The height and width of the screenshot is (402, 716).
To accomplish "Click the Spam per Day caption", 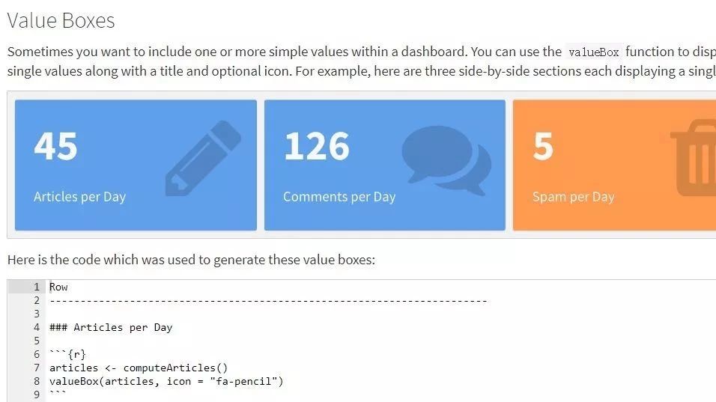I will (x=574, y=197).
